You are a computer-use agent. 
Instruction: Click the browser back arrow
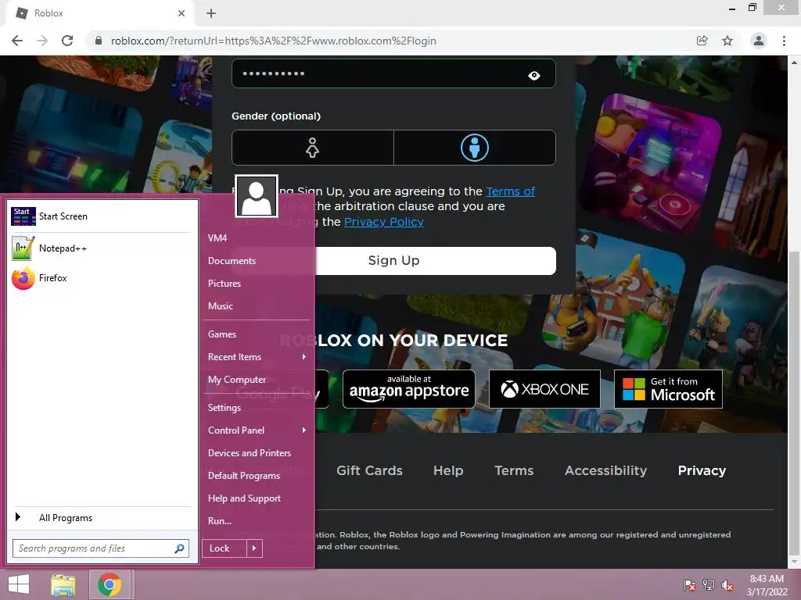(x=17, y=41)
